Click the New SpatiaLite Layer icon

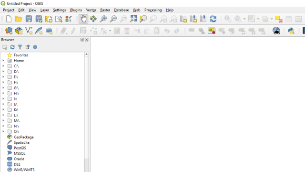pyautogui.click(x=39, y=31)
